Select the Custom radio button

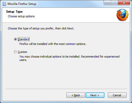click(15, 52)
